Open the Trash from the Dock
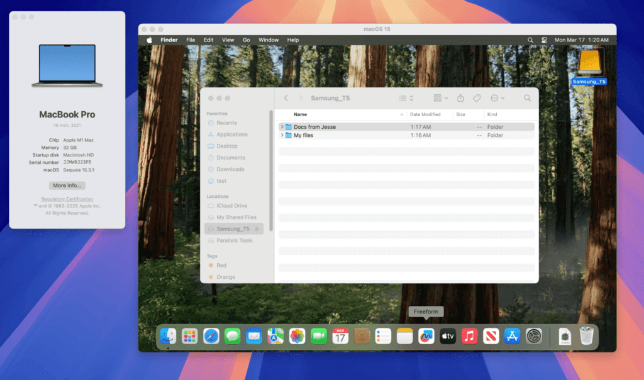Screen dimensions: 644x380 click(586, 336)
